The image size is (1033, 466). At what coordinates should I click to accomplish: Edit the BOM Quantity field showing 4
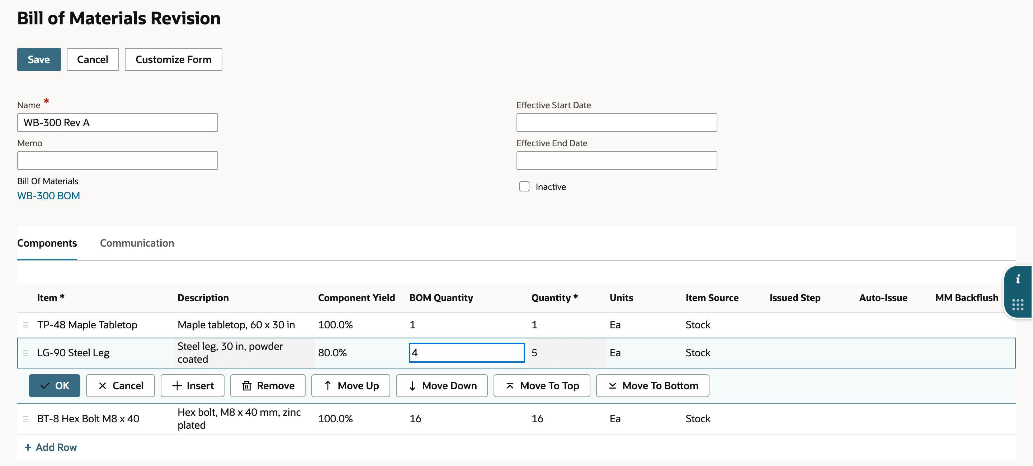pos(467,353)
